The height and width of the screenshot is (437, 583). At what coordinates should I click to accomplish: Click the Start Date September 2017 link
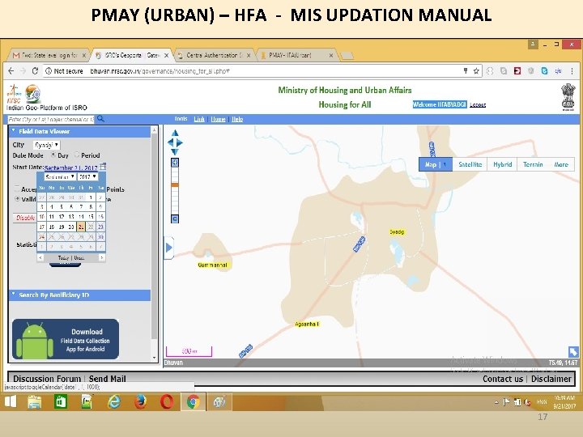click(x=70, y=168)
